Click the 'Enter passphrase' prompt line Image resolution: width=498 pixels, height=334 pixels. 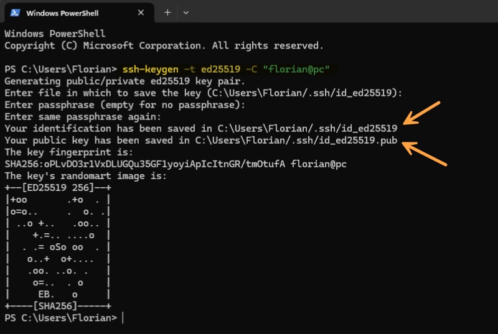pyautogui.click(x=125, y=105)
